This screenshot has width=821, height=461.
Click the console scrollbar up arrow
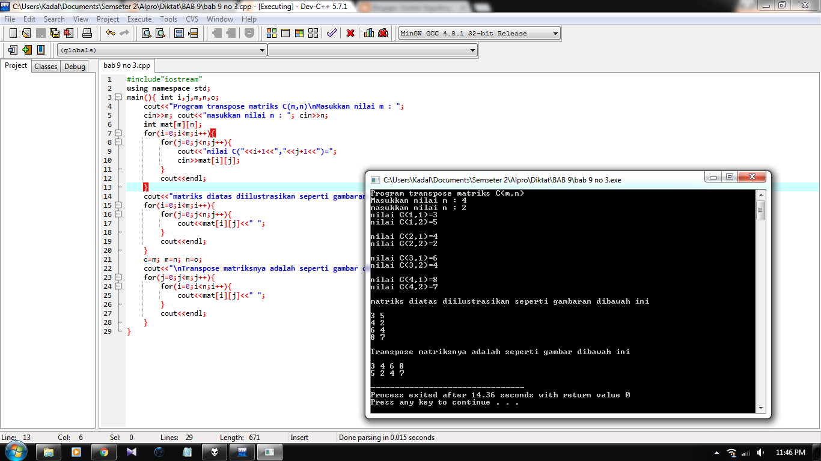tap(761, 195)
